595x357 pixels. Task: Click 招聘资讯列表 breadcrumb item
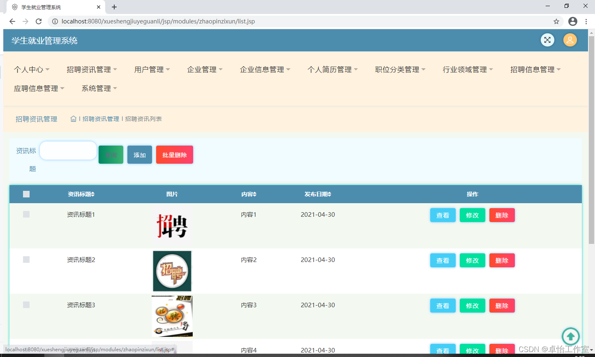143,119
